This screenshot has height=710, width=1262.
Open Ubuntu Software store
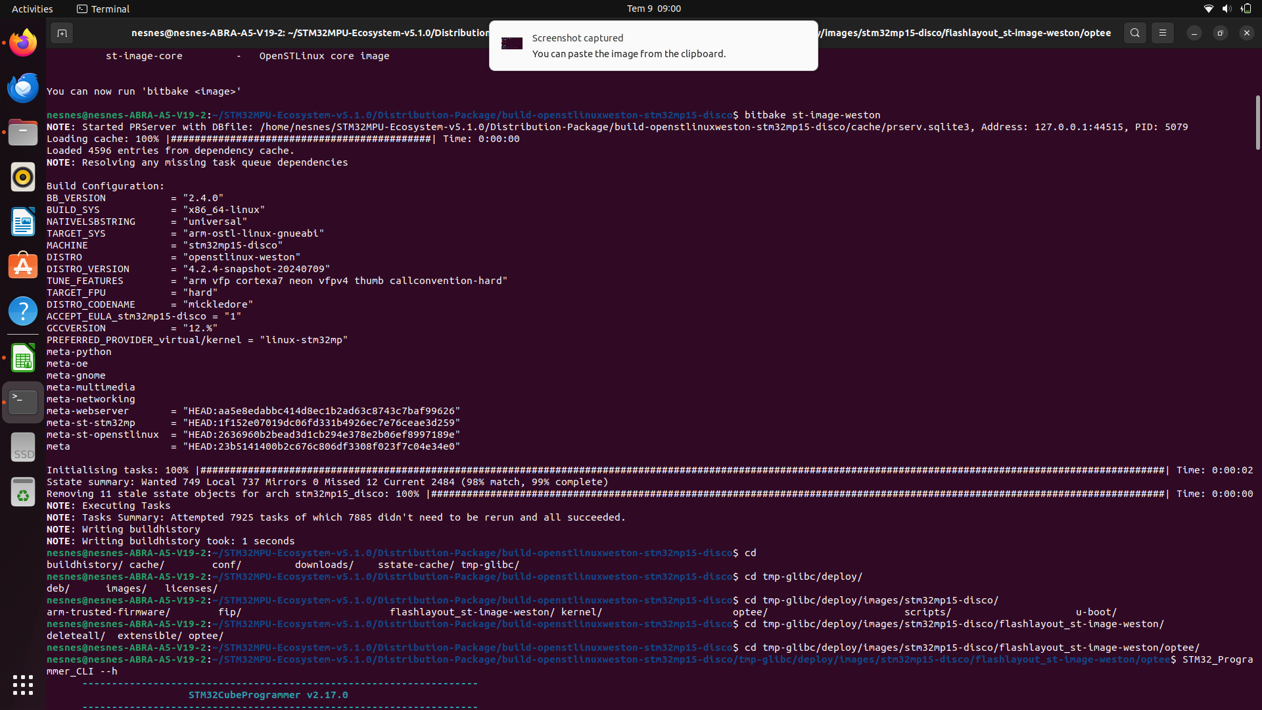point(23,267)
